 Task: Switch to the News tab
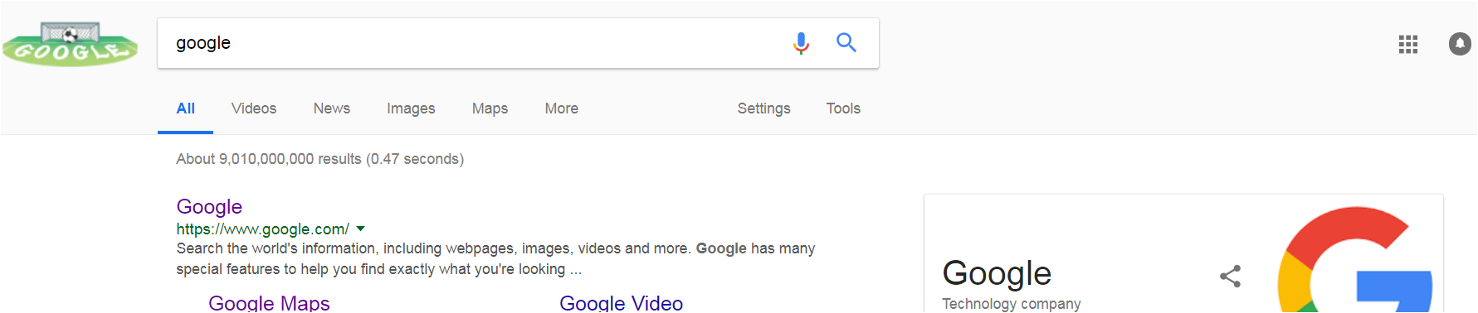coord(331,108)
